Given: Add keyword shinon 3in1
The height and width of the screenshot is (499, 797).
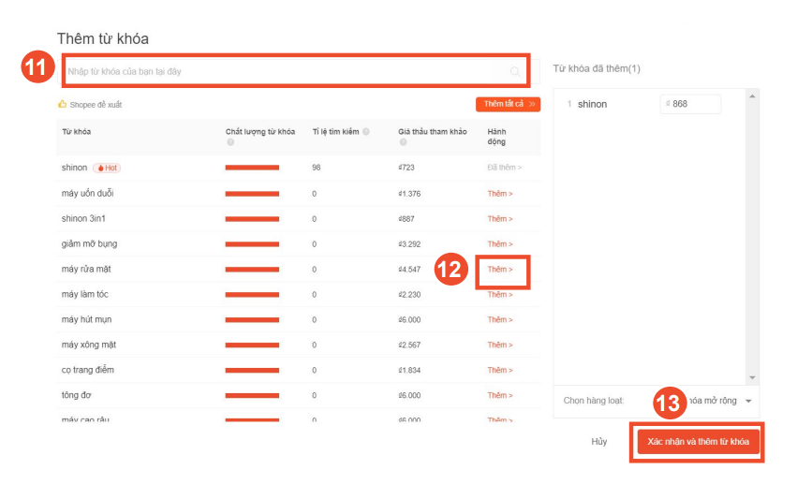Looking at the screenshot, I should click(500, 219).
